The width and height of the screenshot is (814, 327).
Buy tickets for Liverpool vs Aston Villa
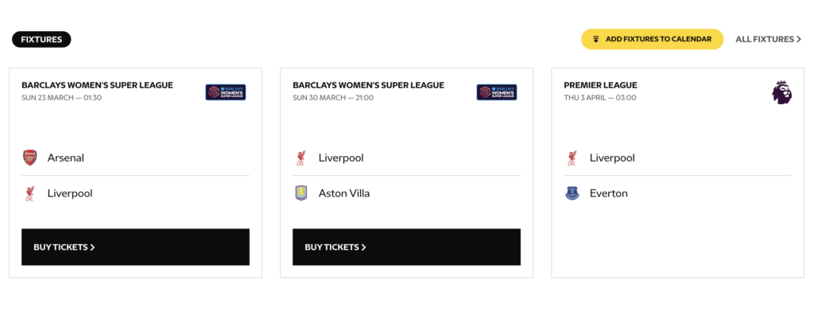click(x=406, y=247)
